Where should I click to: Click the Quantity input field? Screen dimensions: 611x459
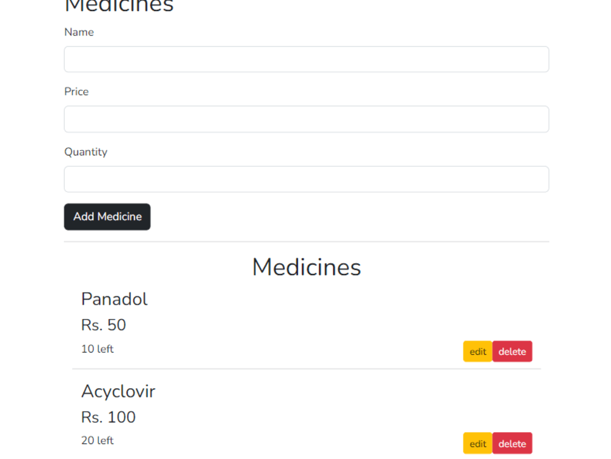[305, 179]
